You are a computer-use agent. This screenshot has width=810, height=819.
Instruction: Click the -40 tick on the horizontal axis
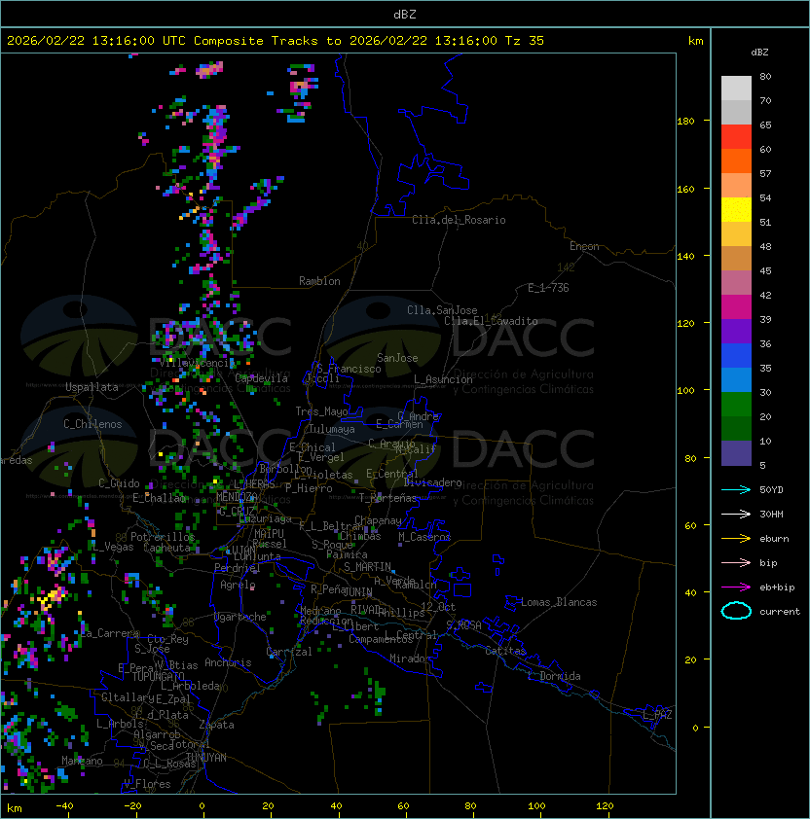pos(64,806)
